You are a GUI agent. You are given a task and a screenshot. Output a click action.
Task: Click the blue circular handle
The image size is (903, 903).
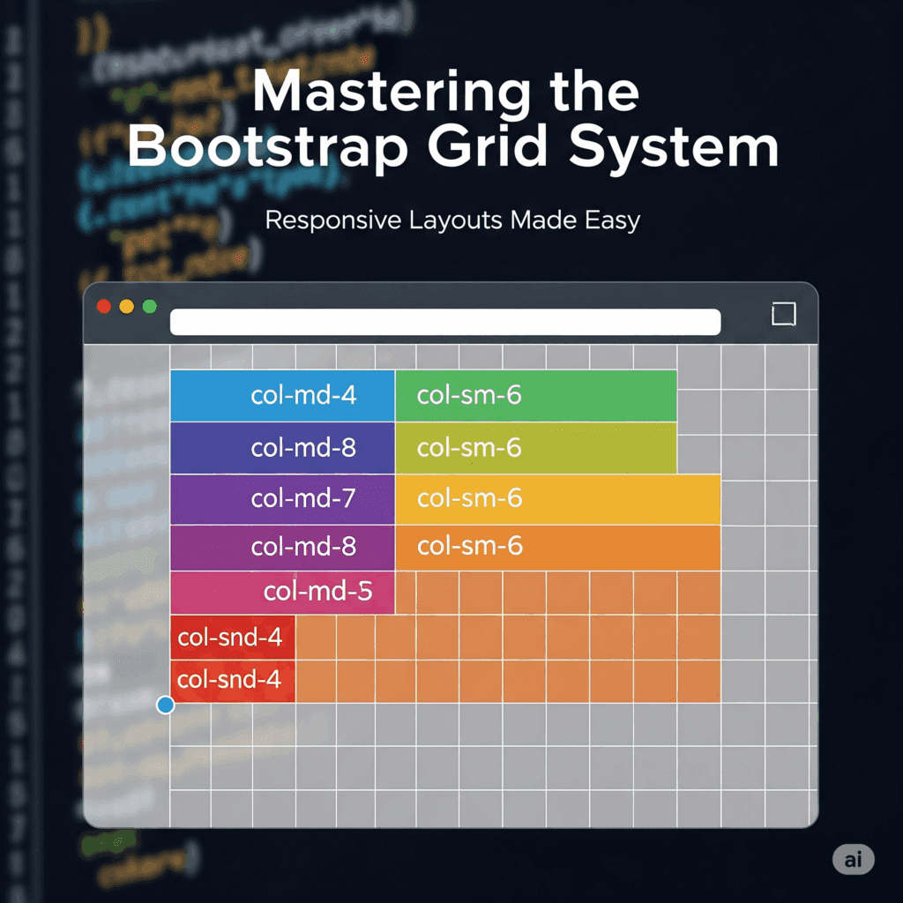[165, 705]
